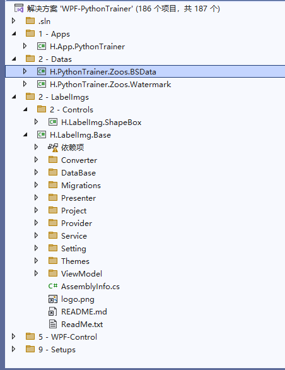285x370 pixels.
Task: Click the H.PythonTrainer.Zoos.Watermark project icon
Action: pyautogui.click(x=42, y=84)
